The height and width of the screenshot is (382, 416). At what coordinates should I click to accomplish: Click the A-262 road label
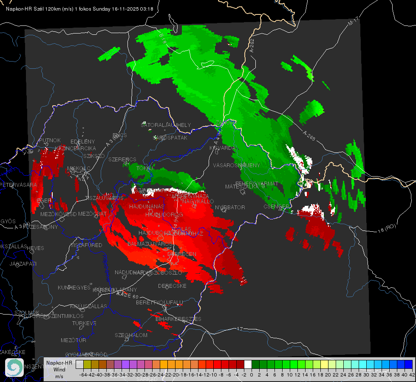click(252, 45)
